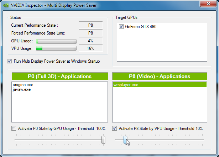Image resolution: width=219 pixels, height=157 pixels.
Task: Click the GPU Usage 4% value box
Action: point(91,41)
